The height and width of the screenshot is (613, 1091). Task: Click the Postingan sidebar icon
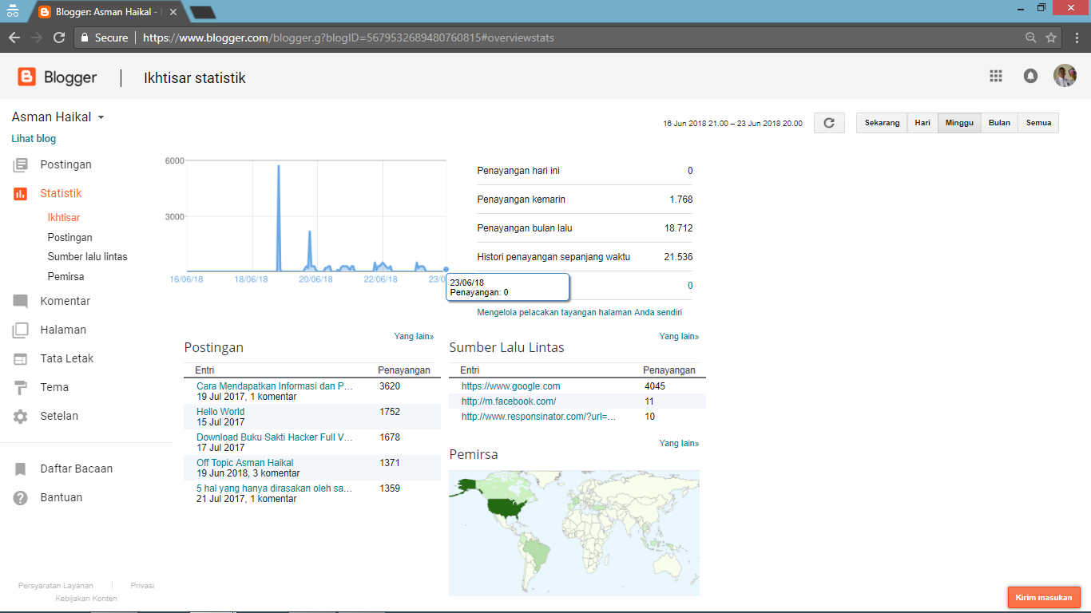pyautogui.click(x=20, y=164)
